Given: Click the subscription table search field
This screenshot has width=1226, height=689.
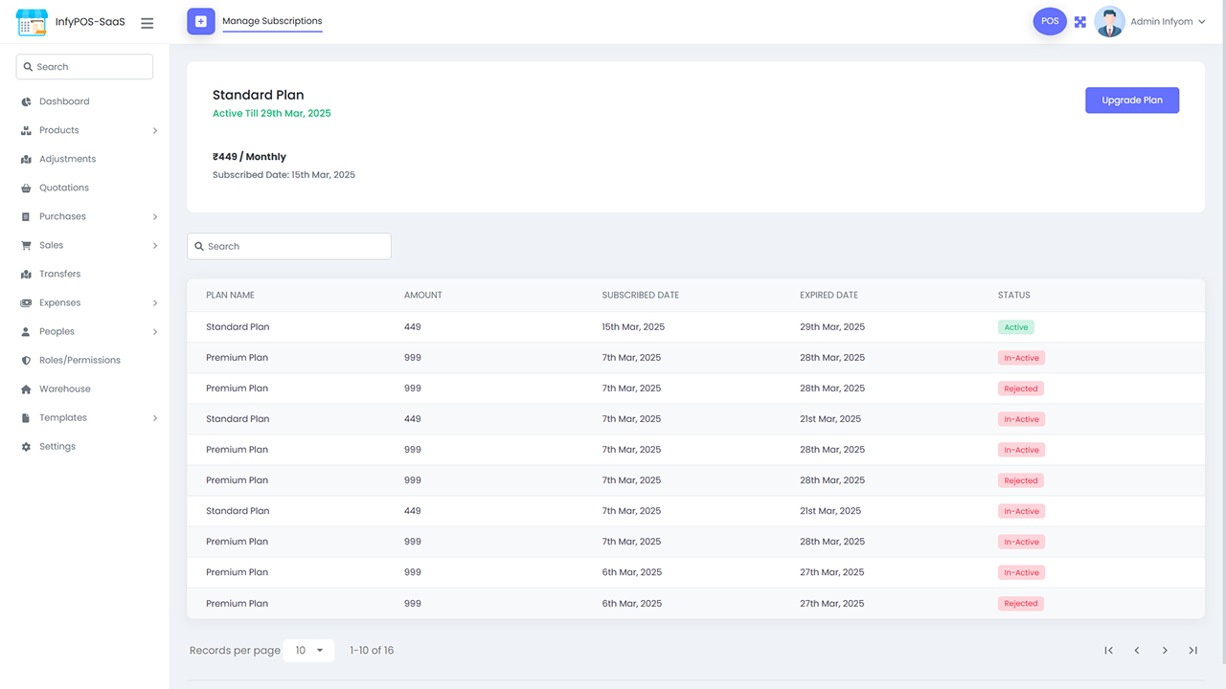Looking at the screenshot, I should coord(288,246).
